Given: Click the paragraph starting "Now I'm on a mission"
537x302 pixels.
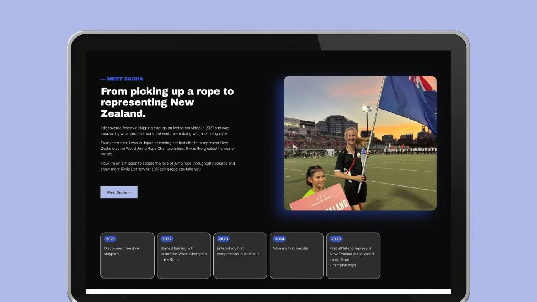Looking at the screenshot, I should pos(168,166).
